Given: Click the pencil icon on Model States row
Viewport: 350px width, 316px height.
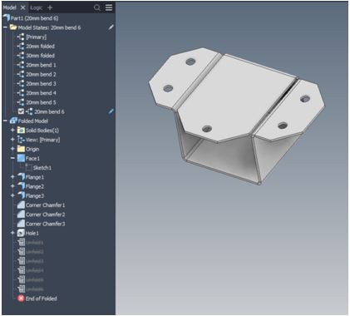Looking at the screenshot, I should pyautogui.click(x=111, y=27).
